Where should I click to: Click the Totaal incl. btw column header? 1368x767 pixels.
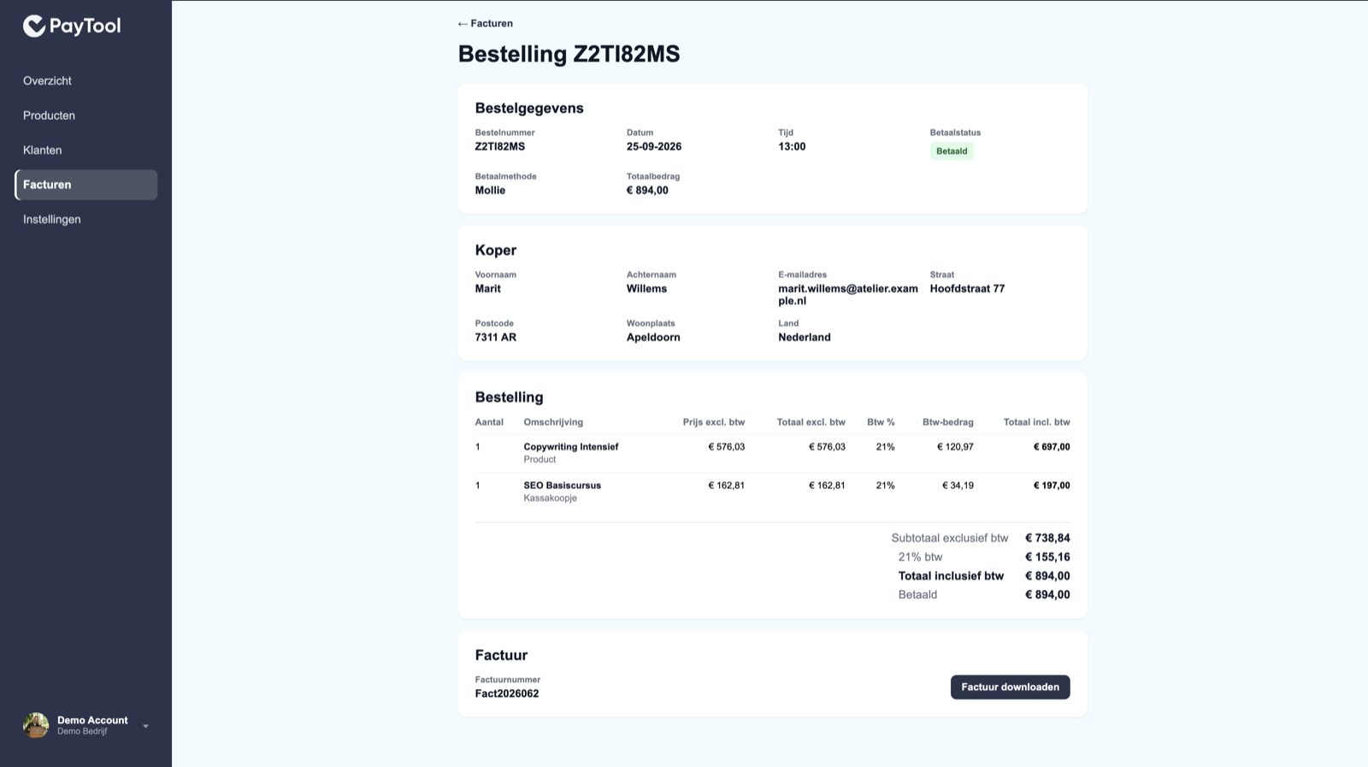[x=1036, y=422]
